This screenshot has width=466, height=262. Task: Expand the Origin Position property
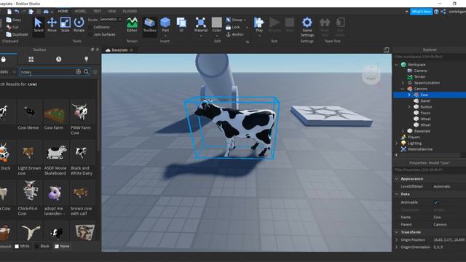[x=396, y=239]
